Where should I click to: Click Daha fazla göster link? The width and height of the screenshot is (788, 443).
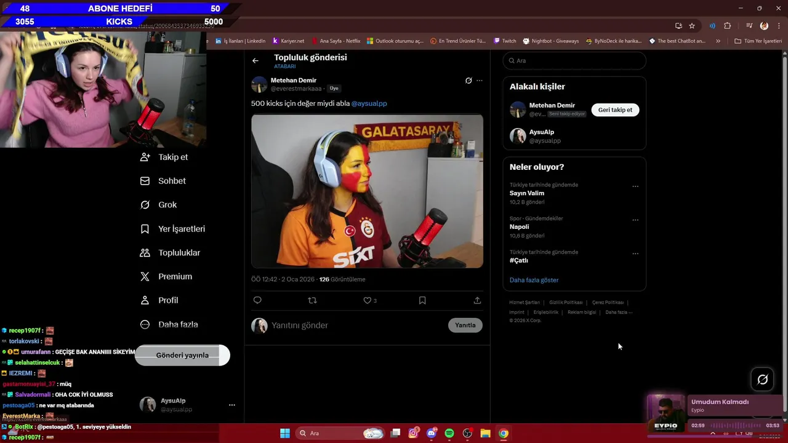pos(534,280)
